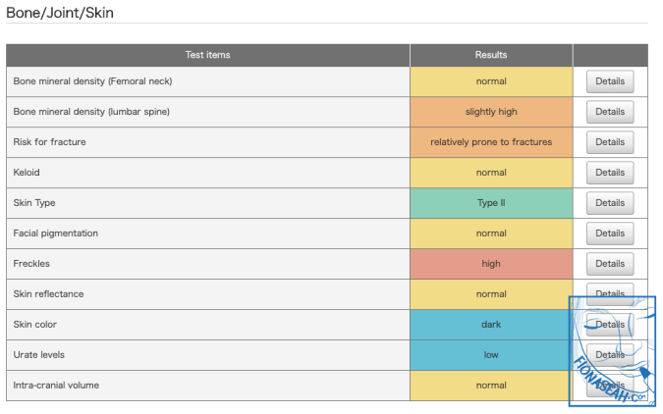This screenshot has height=414, width=663.
Task: Click the Bone/Joint/Skin section heading
Action: coord(60,13)
